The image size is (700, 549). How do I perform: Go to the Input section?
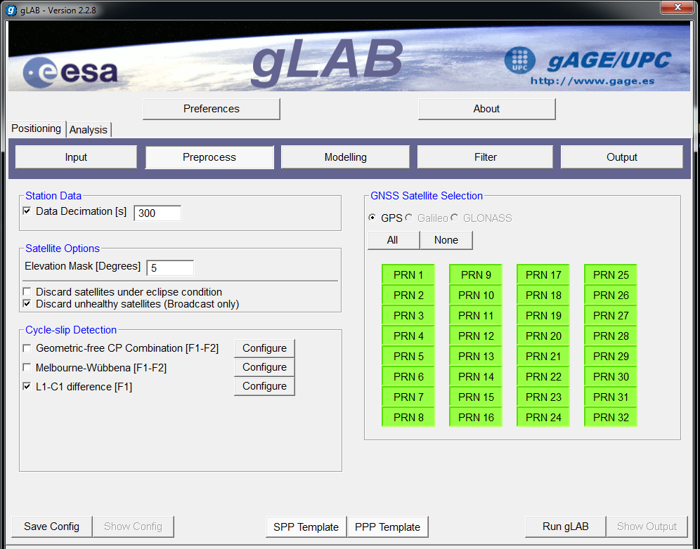76,157
